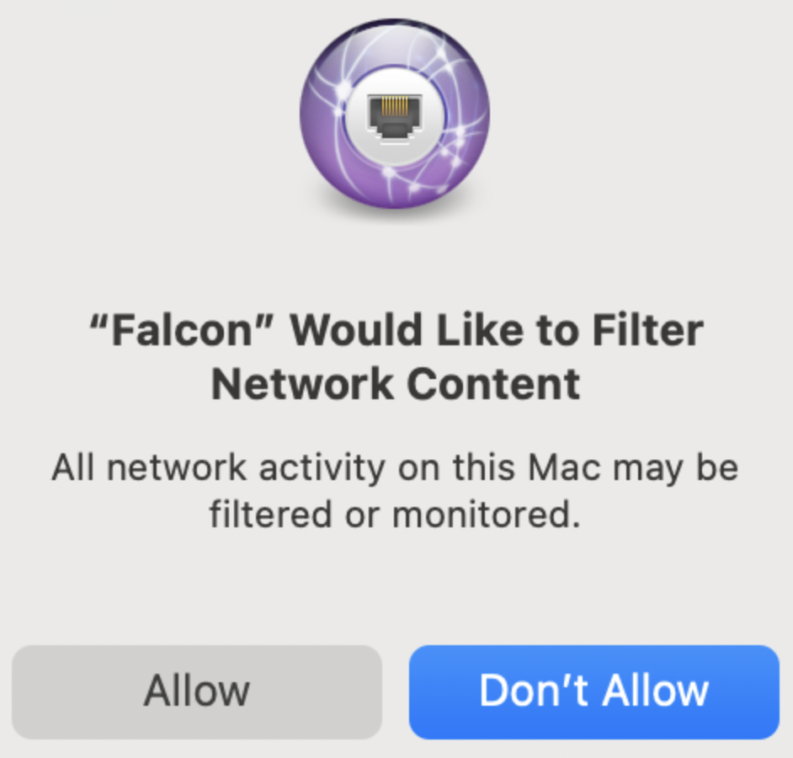
Task: Select the Network preferences sphere icon
Action: [395, 114]
